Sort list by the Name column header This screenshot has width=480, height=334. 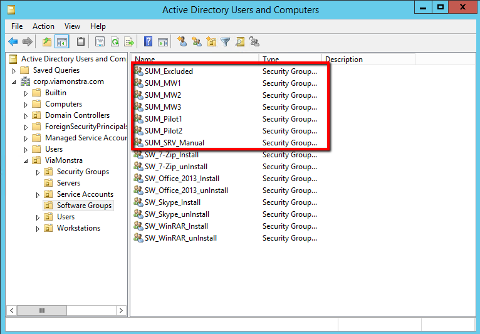tap(194, 60)
